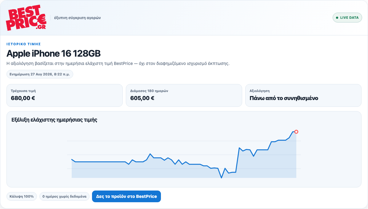Click the Εξέλιξη ελάχιστης ημερήσιας τιμής heading
The height and width of the screenshot is (209, 368).
[54, 120]
